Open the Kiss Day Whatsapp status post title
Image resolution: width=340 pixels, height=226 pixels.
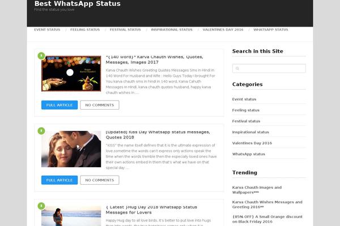158,134
